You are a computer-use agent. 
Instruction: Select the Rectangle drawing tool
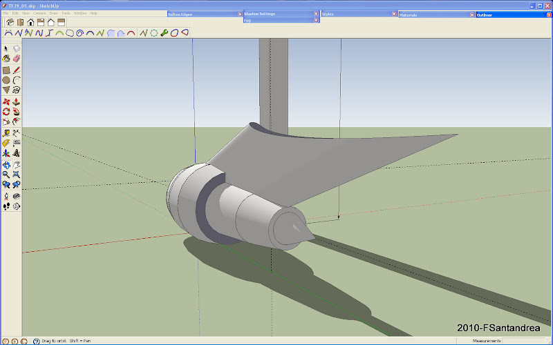[x=6, y=70]
